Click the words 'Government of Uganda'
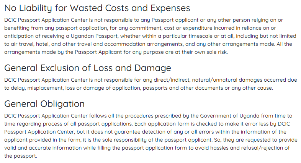Viewport: 301px width, 163px height. coord(230,116)
